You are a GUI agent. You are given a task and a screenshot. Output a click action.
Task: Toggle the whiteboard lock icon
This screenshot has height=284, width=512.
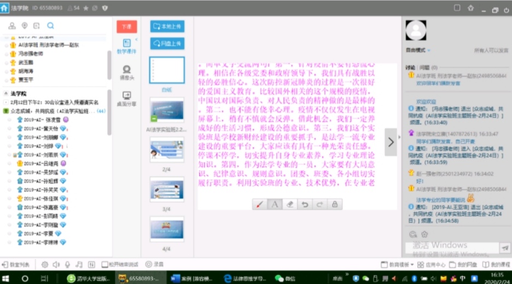tap(334, 204)
